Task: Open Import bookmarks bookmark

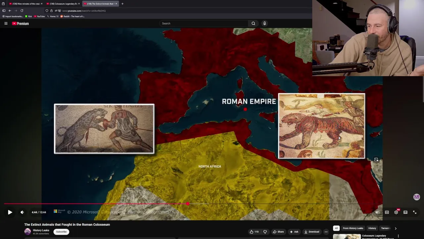Action: click(13, 16)
